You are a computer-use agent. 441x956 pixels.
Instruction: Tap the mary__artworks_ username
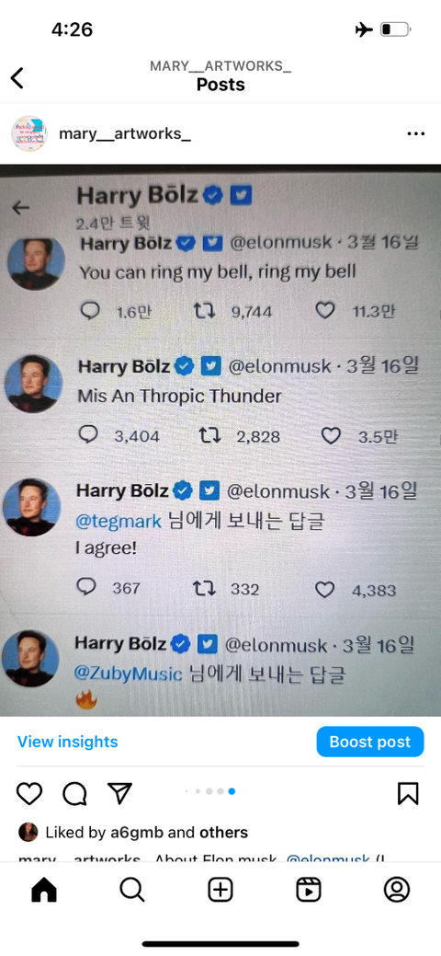[125, 134]
